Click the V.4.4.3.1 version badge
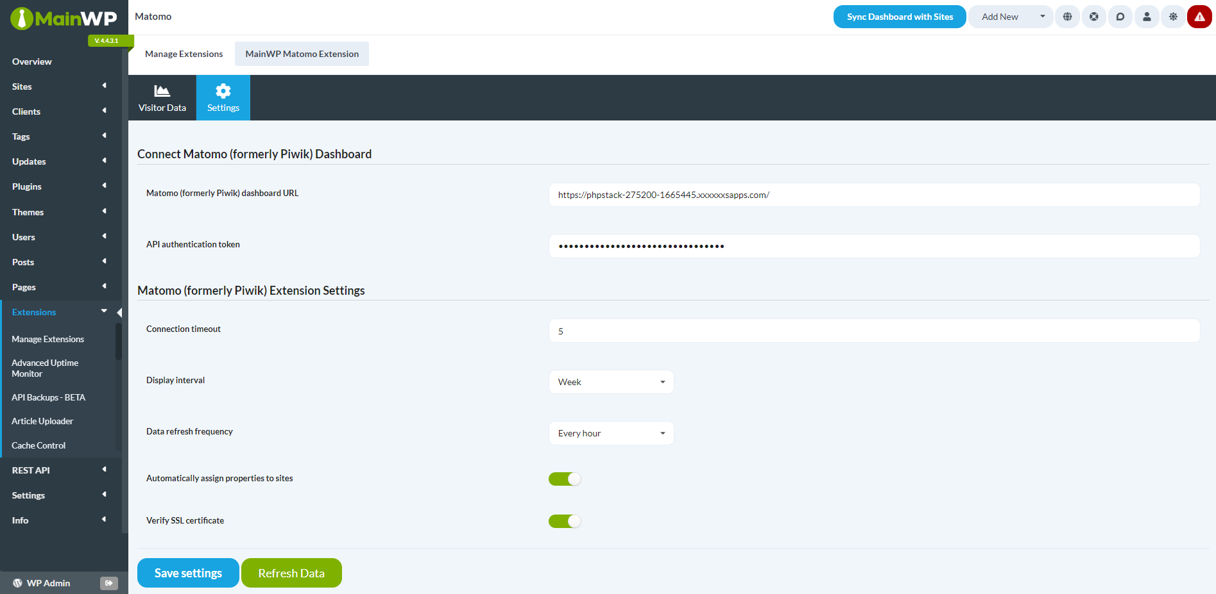The height and width of the screenshot is (594, 1216). [x=110, y=41]
